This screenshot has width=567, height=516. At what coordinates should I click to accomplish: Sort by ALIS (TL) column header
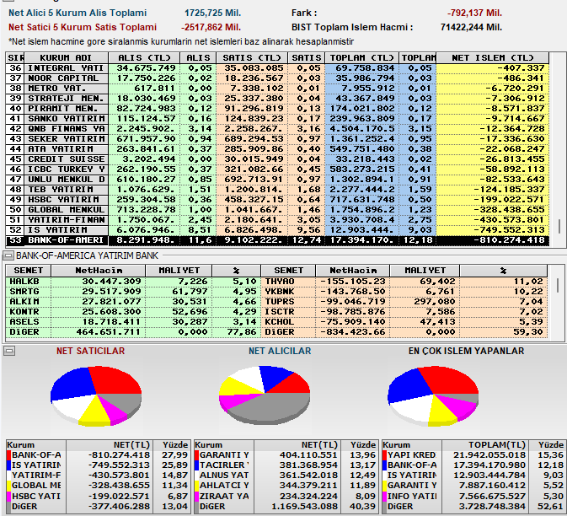click(144, 58)
